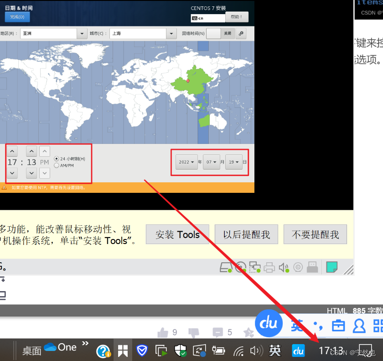383x361 pixels.
Task: Click the CD/DVD drive status icon
Action: click(240, 267)
